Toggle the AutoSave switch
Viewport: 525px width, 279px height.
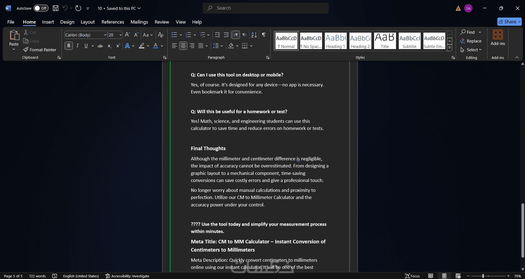coord(41,8)
